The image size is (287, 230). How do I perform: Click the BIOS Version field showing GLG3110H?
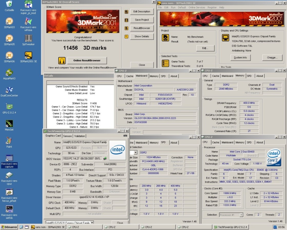(165, 118)
